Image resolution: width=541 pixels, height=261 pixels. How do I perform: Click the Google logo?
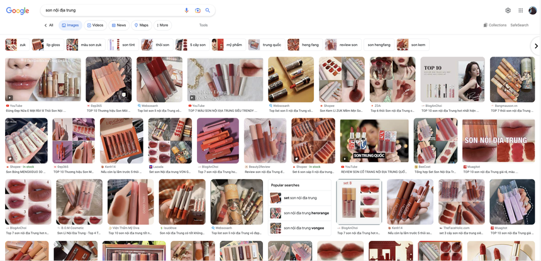(18, 11)
